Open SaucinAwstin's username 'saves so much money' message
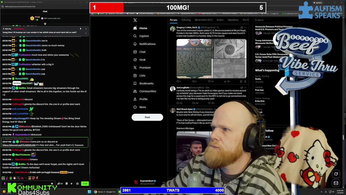 pyautogui.click(x=33, y=45)
